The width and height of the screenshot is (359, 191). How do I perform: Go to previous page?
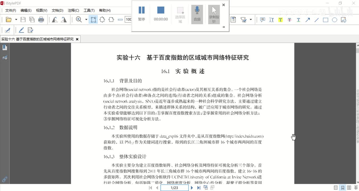click(x=157, y=188)
